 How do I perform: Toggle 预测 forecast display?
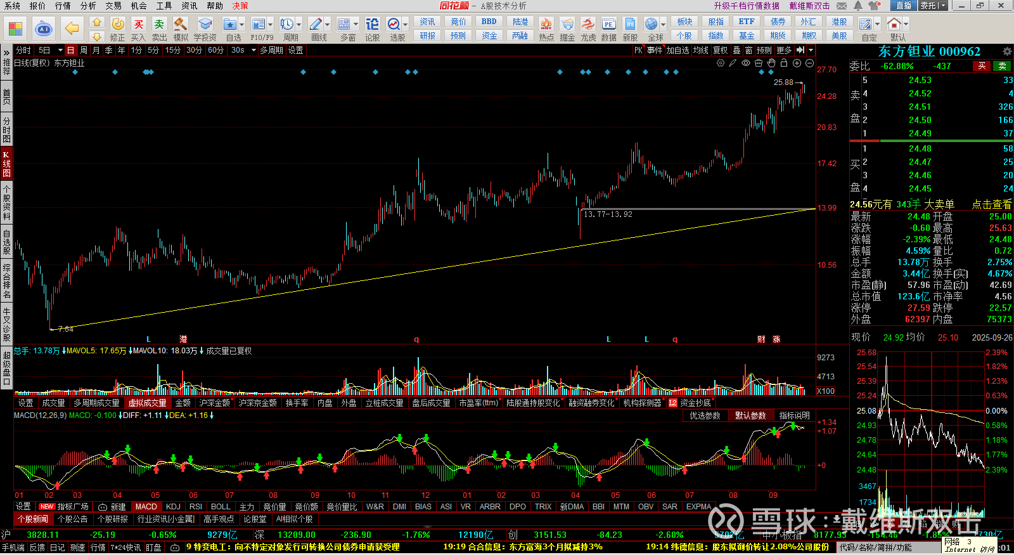764,50
